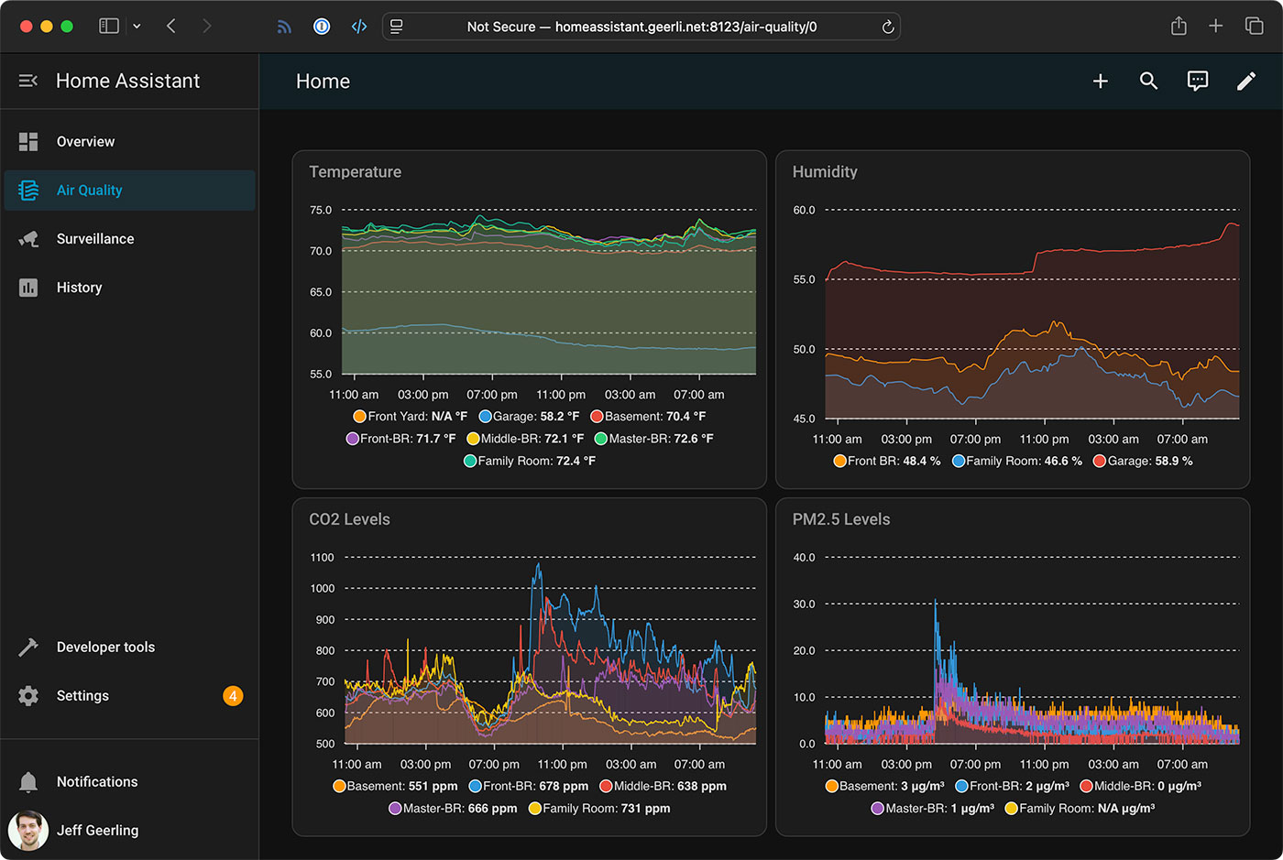The width and height of the screenshot is (1283, 860).
Task: Click the Front-BR 678 ppm blue swatch
Action: pos(476,786)
